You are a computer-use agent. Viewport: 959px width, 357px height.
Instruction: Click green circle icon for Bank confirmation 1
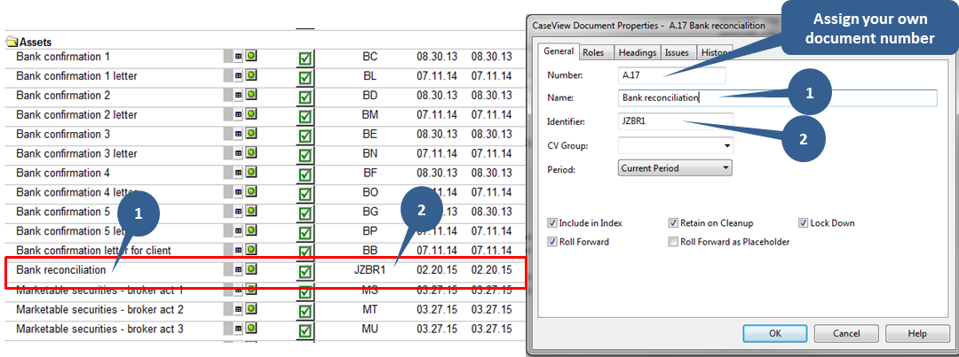tap(250, 56)
